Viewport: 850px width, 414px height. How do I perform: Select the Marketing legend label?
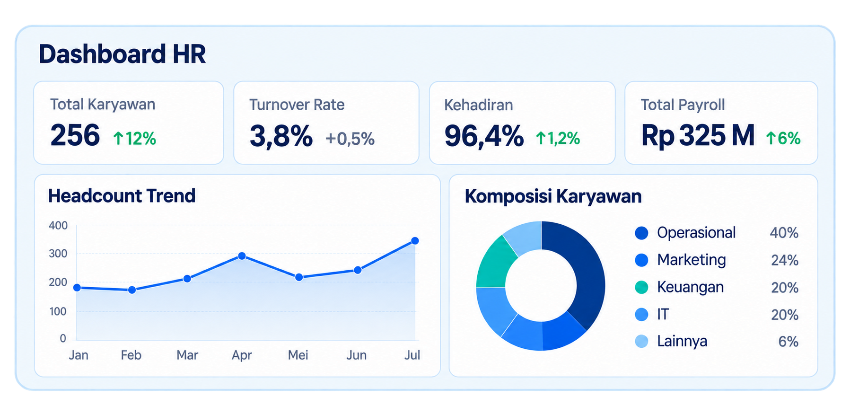tap(692, 260)
